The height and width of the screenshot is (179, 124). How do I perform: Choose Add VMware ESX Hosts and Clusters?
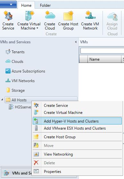(77, 128)
